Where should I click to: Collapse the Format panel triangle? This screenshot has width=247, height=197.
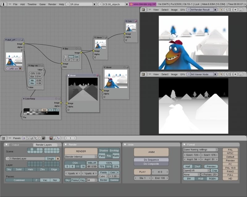click(x=184, y=145)
